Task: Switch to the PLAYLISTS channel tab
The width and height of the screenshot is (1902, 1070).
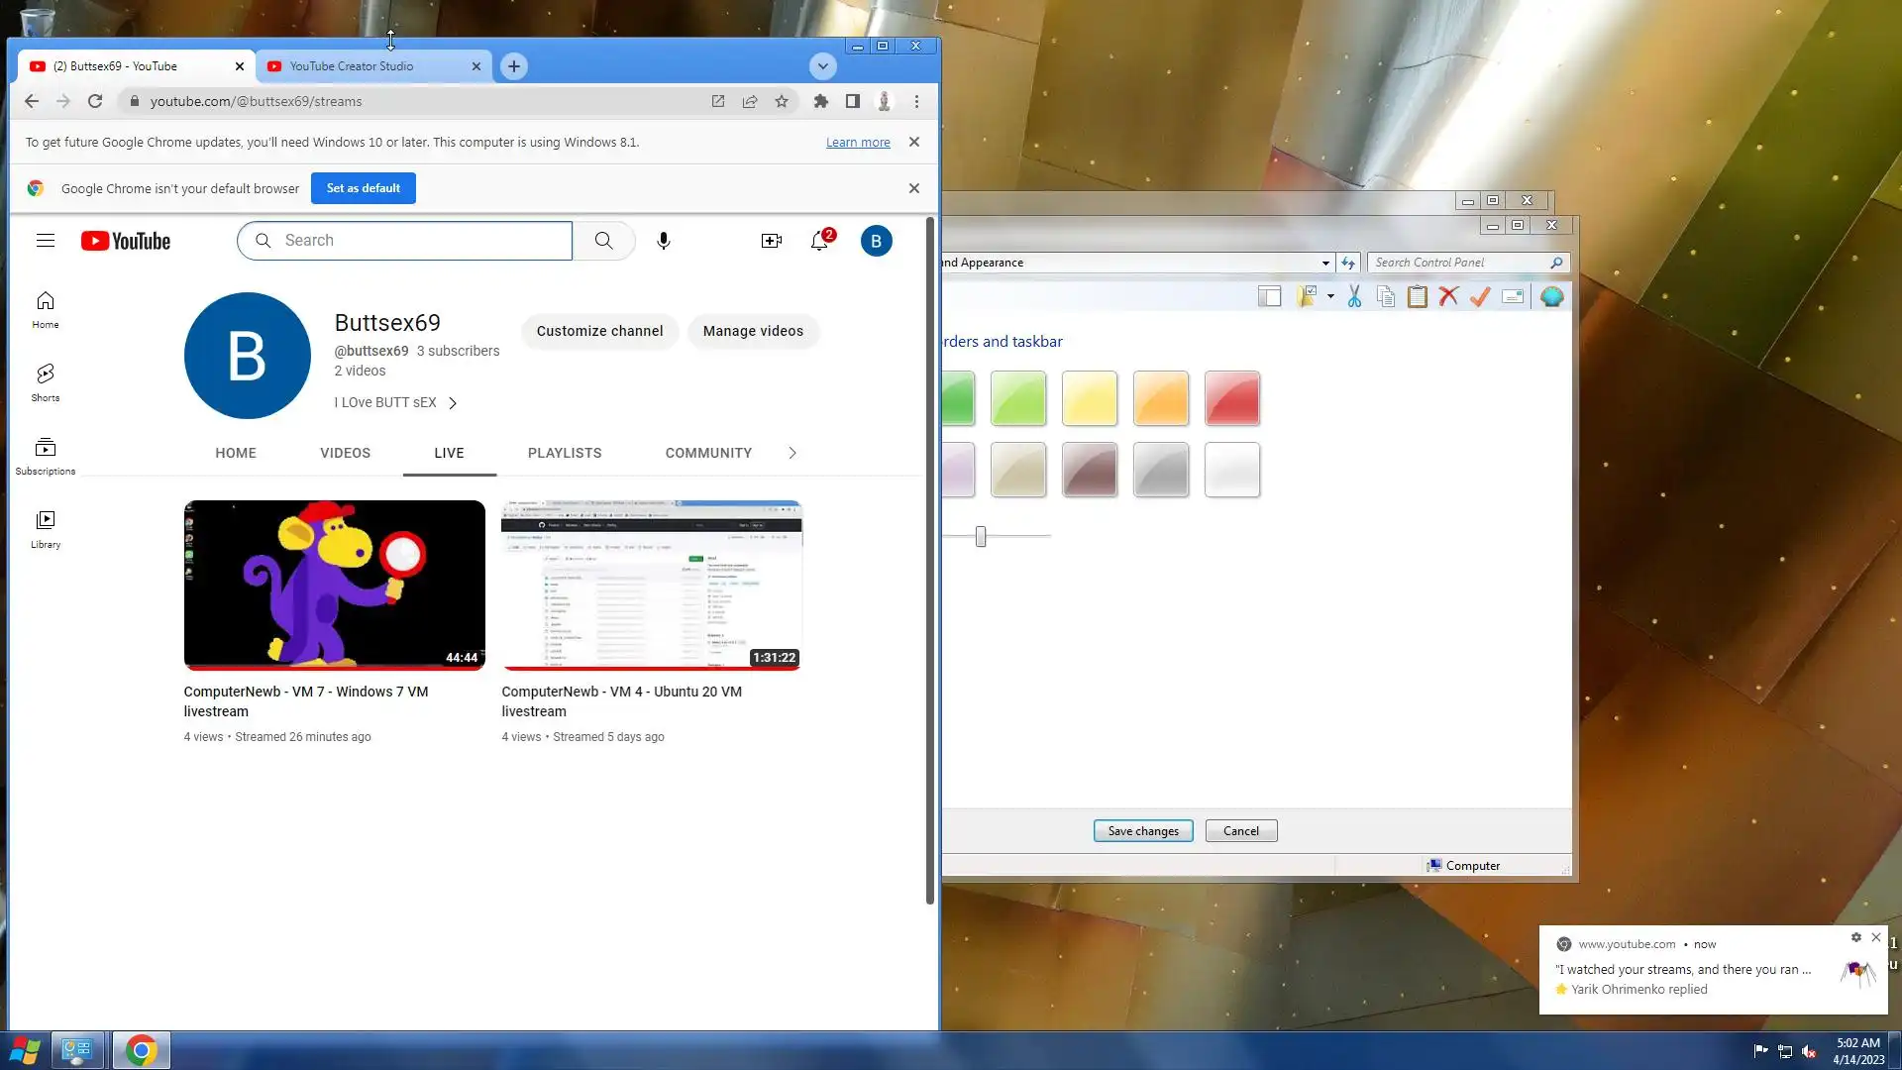Action: point(565,453)
